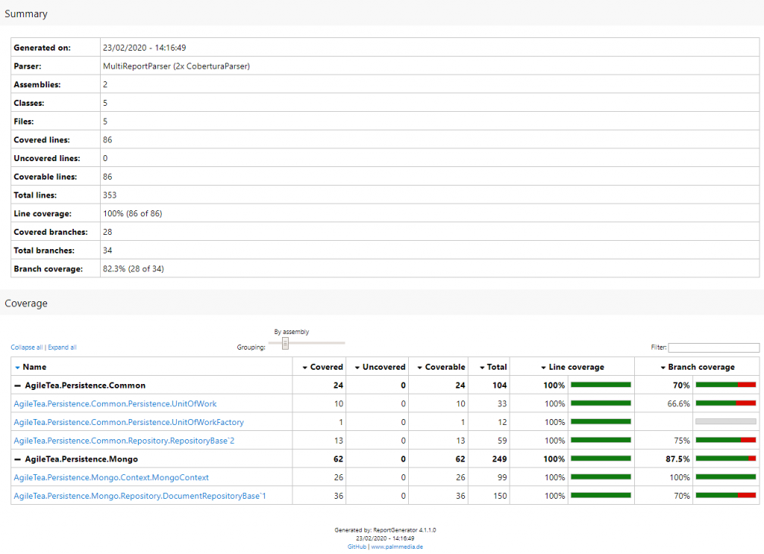The width and height of the screenshot is (764, 554).
Task: Collapse the AgileTea.Persistence.Common assembly
Action: pyautogui.click(x=18, y=385)
